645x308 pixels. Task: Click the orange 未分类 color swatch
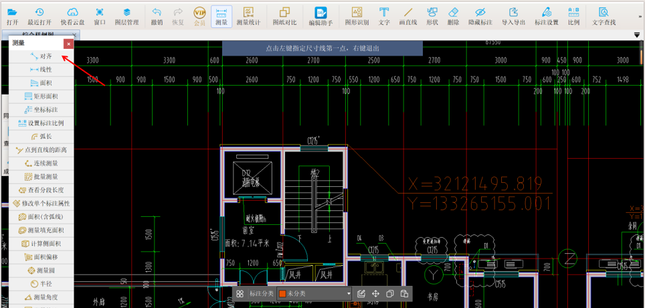pyautogui.click(x=282, y=294)
